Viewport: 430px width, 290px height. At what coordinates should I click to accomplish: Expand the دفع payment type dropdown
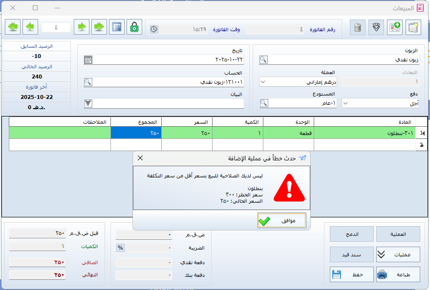point(346,103)
